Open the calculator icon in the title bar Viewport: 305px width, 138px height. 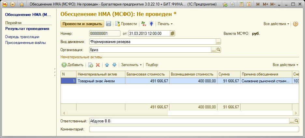[241, 5]
